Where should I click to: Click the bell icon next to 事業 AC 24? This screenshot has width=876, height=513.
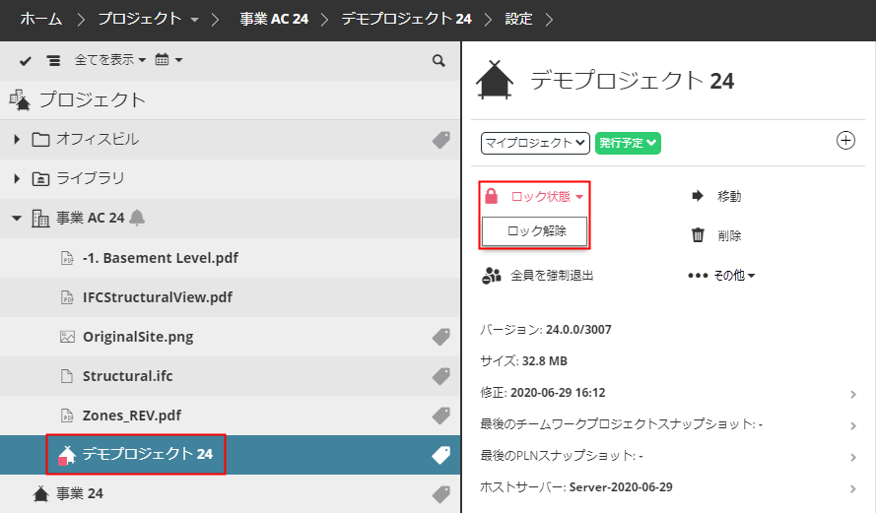click(137, 218)
